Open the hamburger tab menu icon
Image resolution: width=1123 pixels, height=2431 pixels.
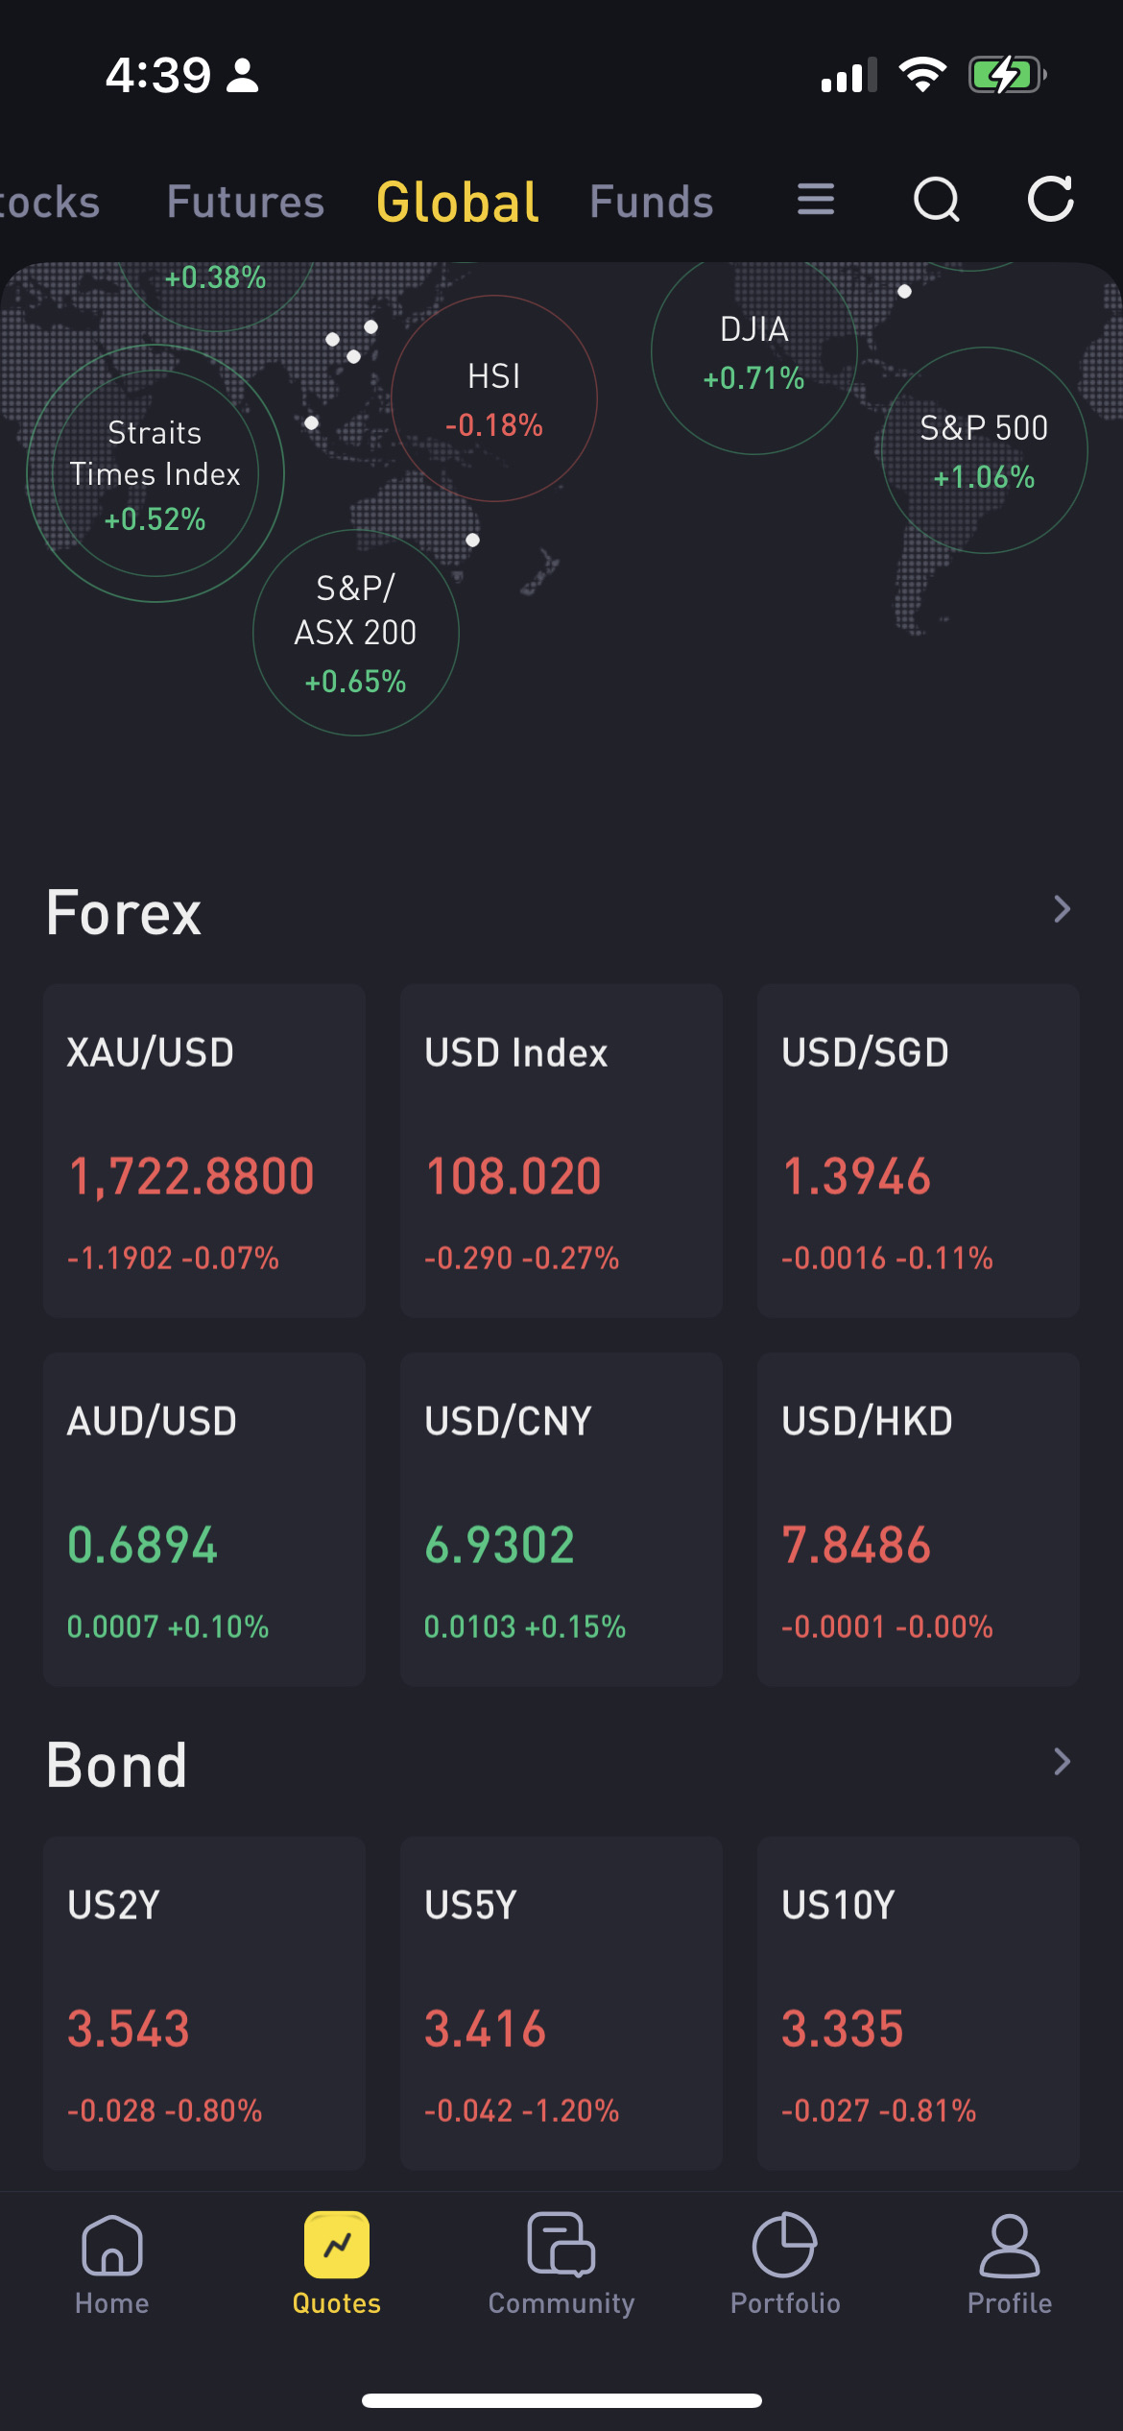[x=816, y=200]
